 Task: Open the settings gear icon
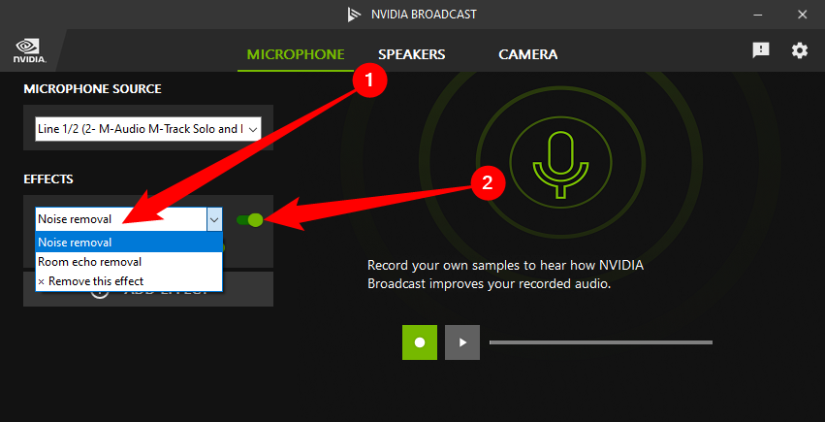tap(799, 50)
